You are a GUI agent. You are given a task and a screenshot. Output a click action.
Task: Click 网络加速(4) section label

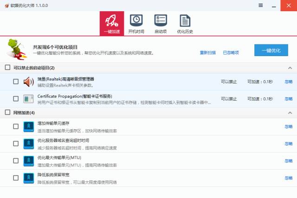click(24, 113)
